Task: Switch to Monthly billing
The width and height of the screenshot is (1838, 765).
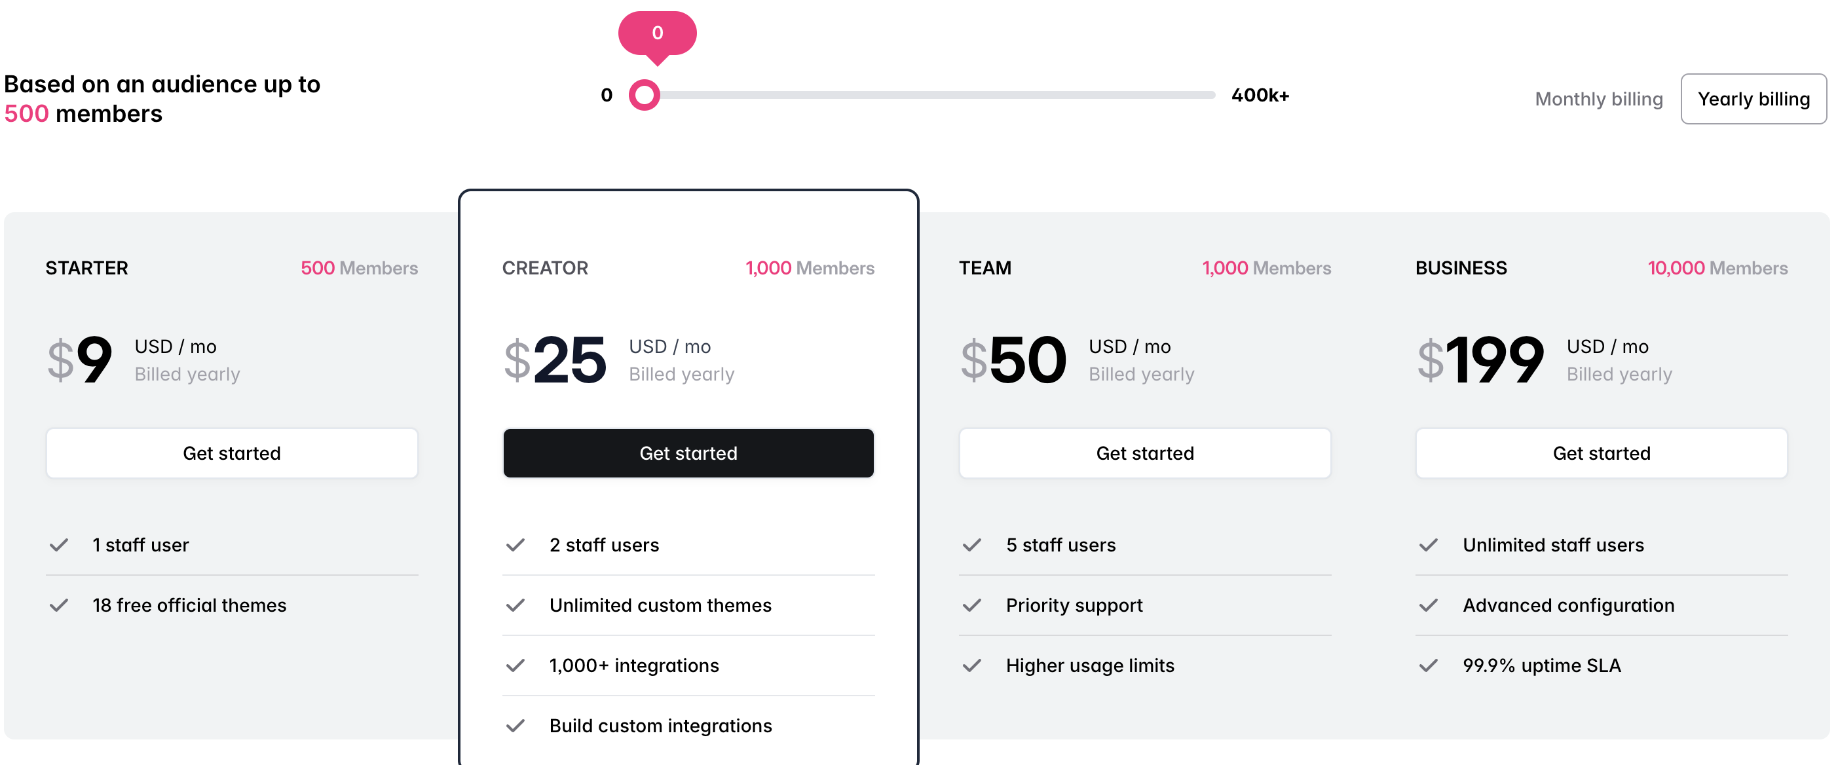Action: point(1598,99)
